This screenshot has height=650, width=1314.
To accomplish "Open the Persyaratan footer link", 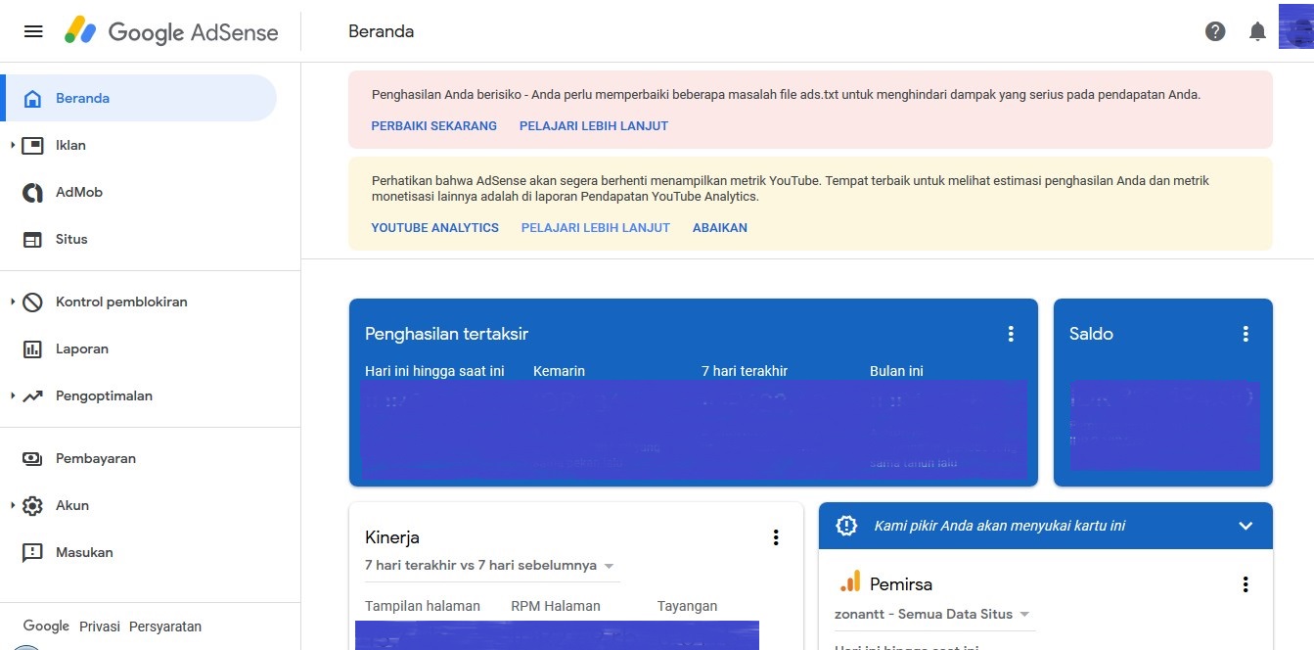I will pyautogui.click(x=165, y=627).
